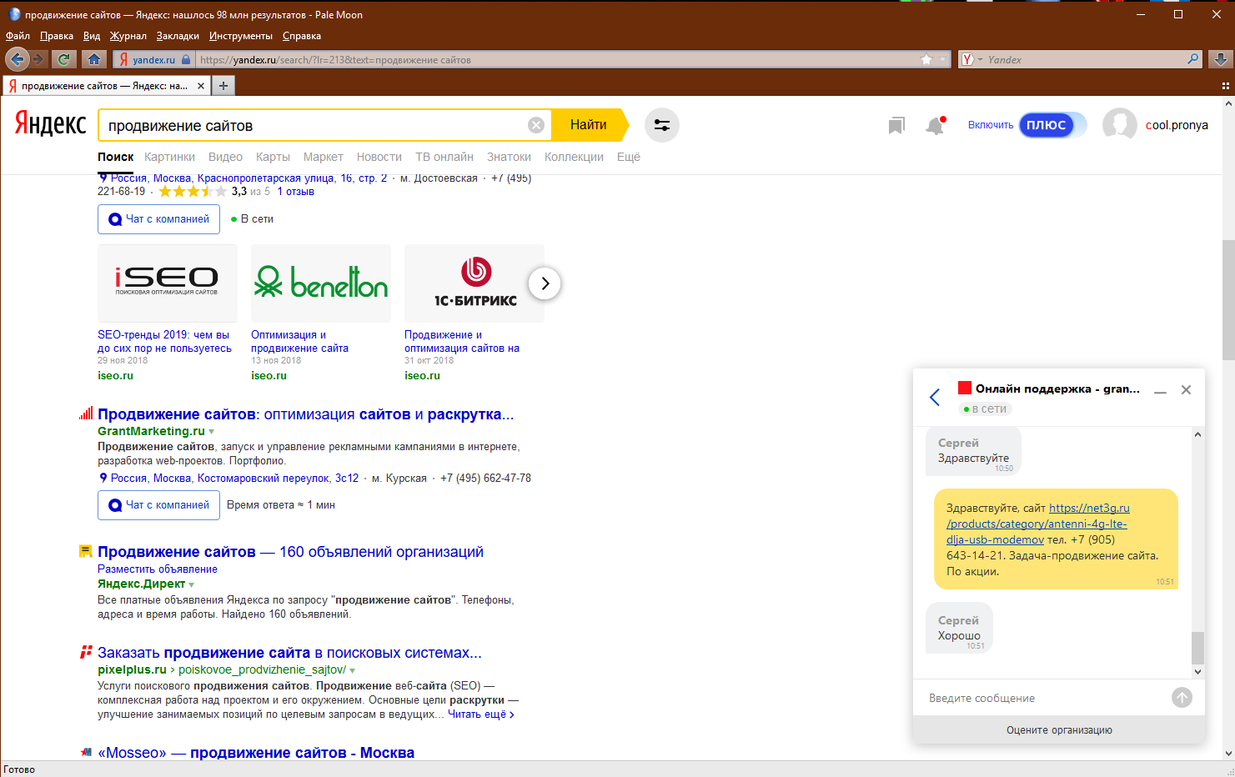This screenshot has height=777, width=1235.
Task: Go back in chat with arrow
Action: [935, 397]
